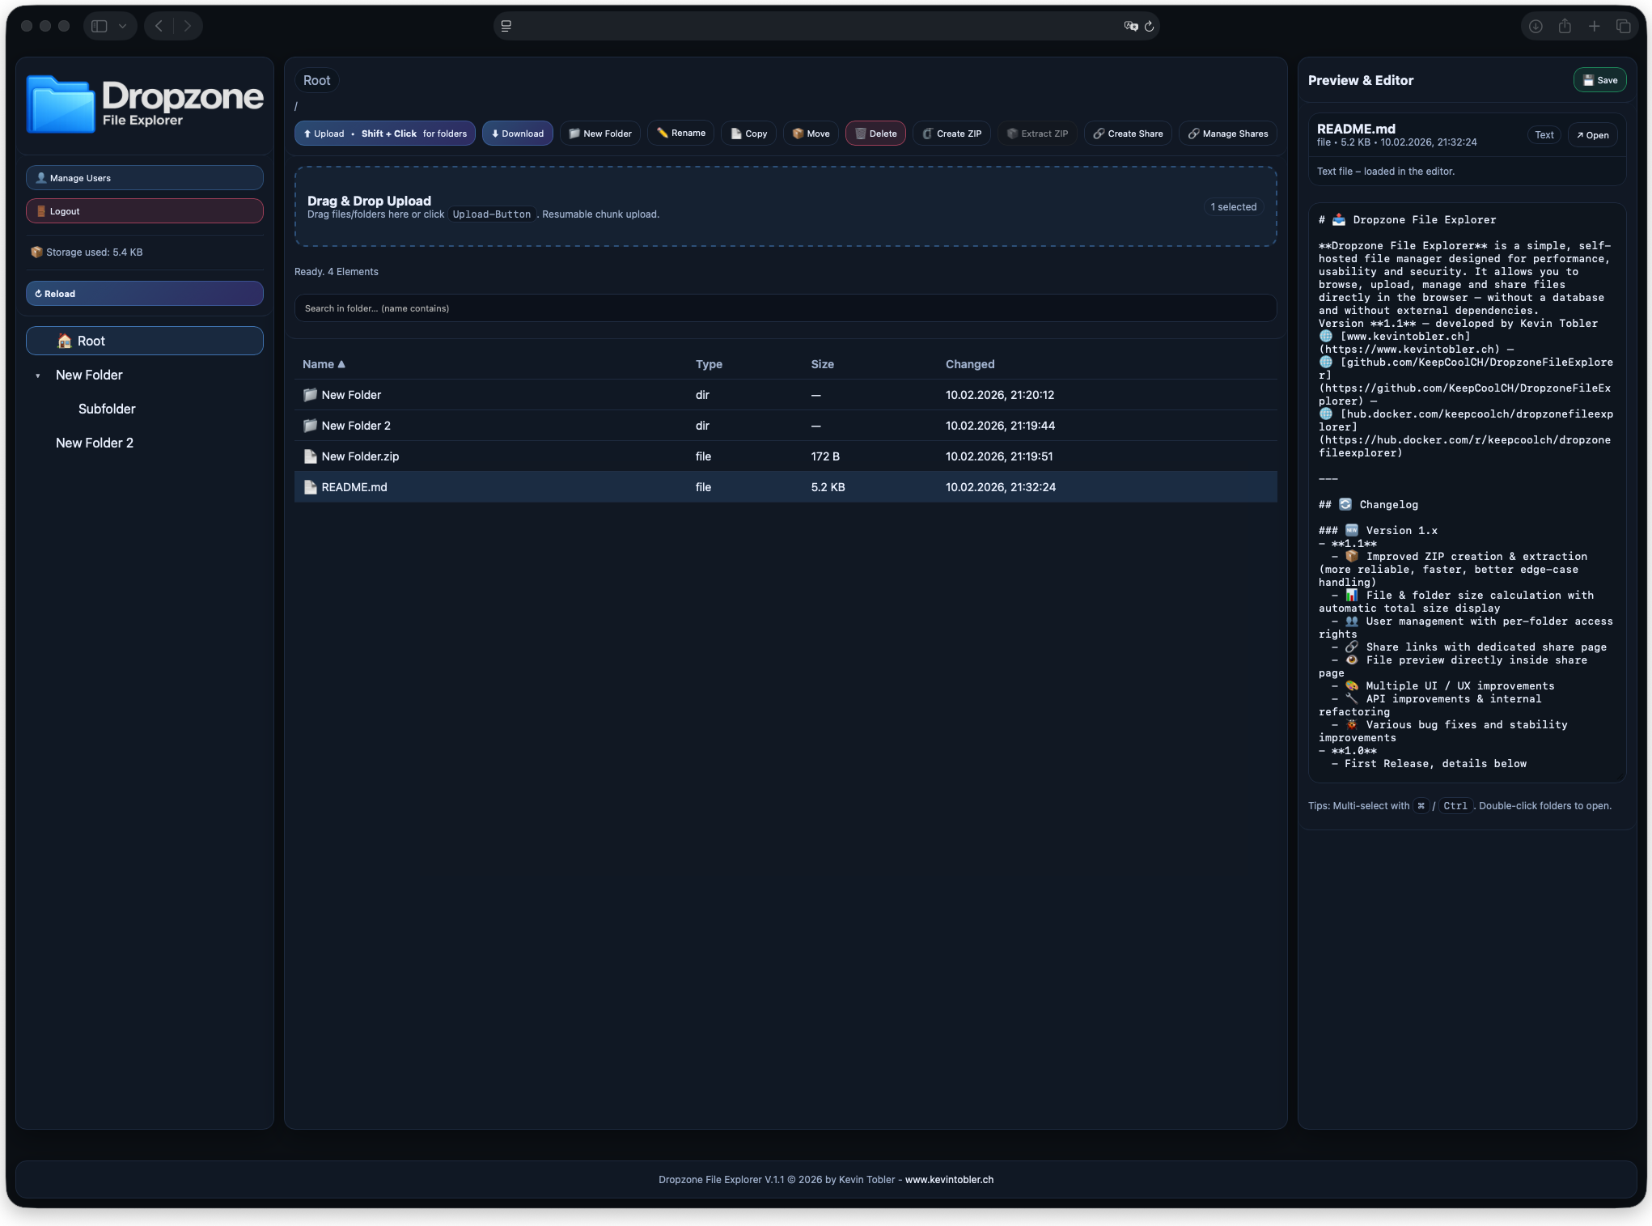The width and height of the screenshot is (1652, 1226).
Task: Open the www.kevintobler.ch footer link
Action: (x=948, y=1179)
